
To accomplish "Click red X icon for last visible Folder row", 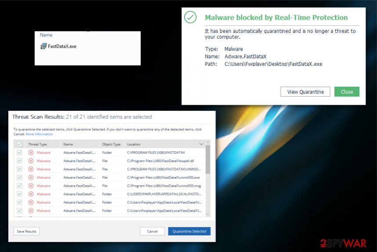I will coord(31,211).
